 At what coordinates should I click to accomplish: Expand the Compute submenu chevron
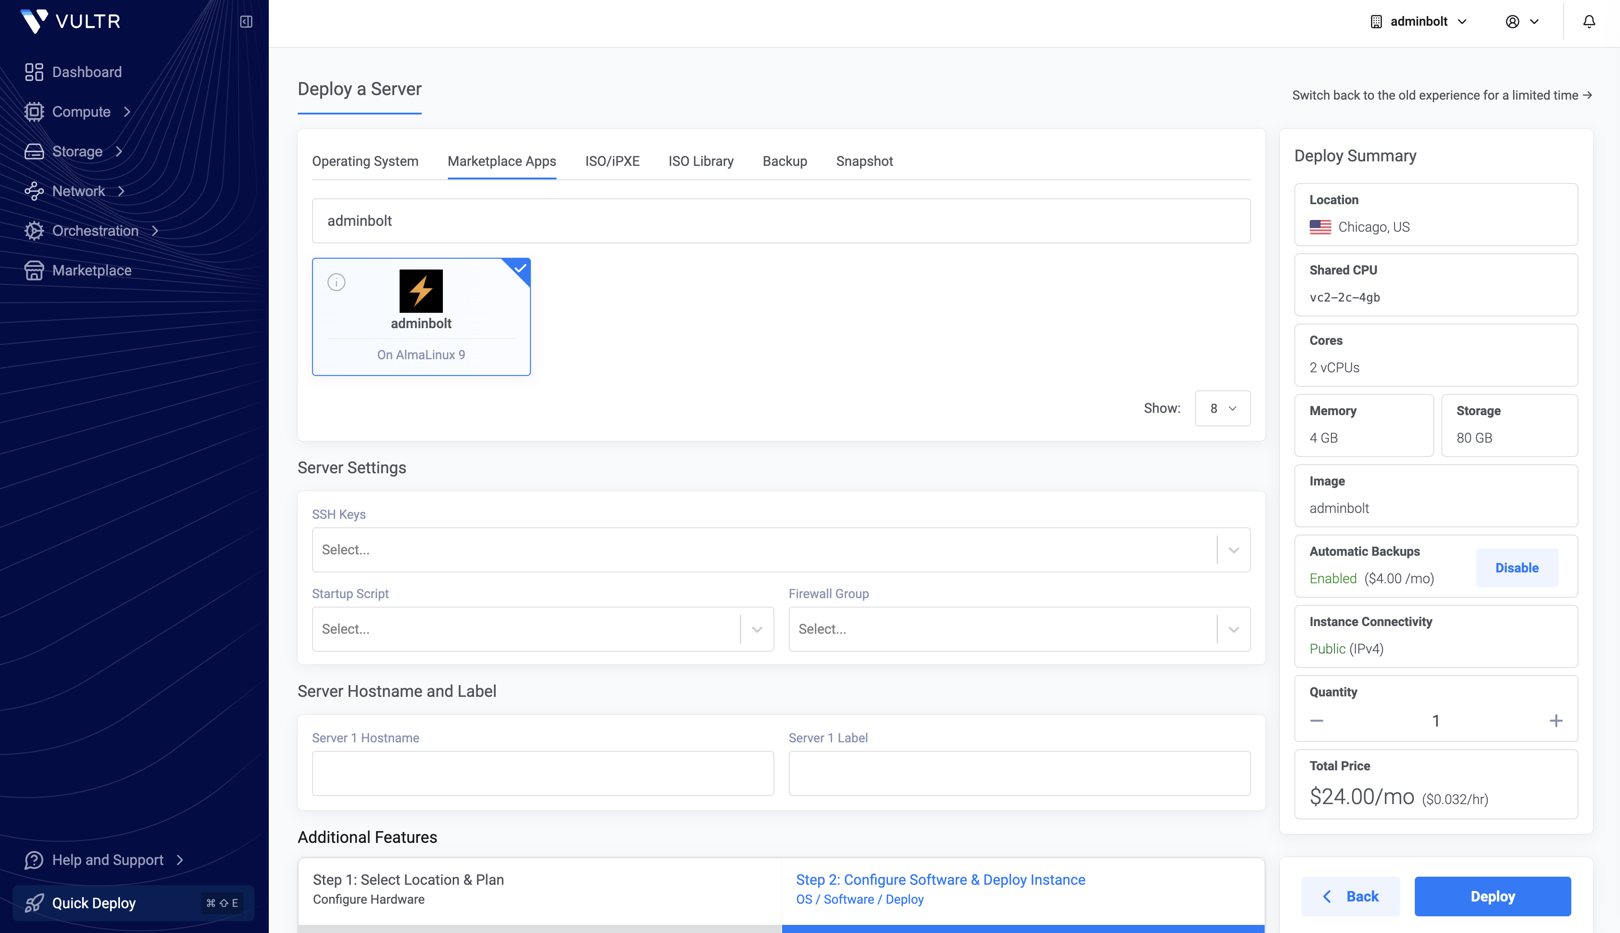tap(127, 111)
